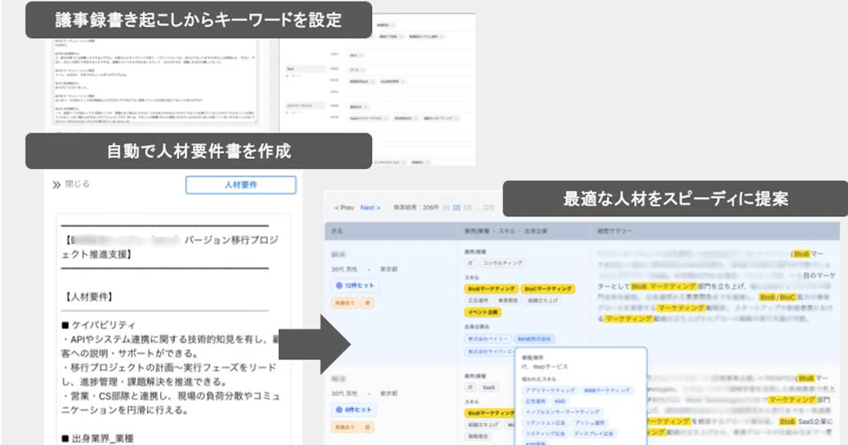Select the SaaS industry tag
Image resolution: width=848 pixels, height=445 pixels.
pos(489,388)
